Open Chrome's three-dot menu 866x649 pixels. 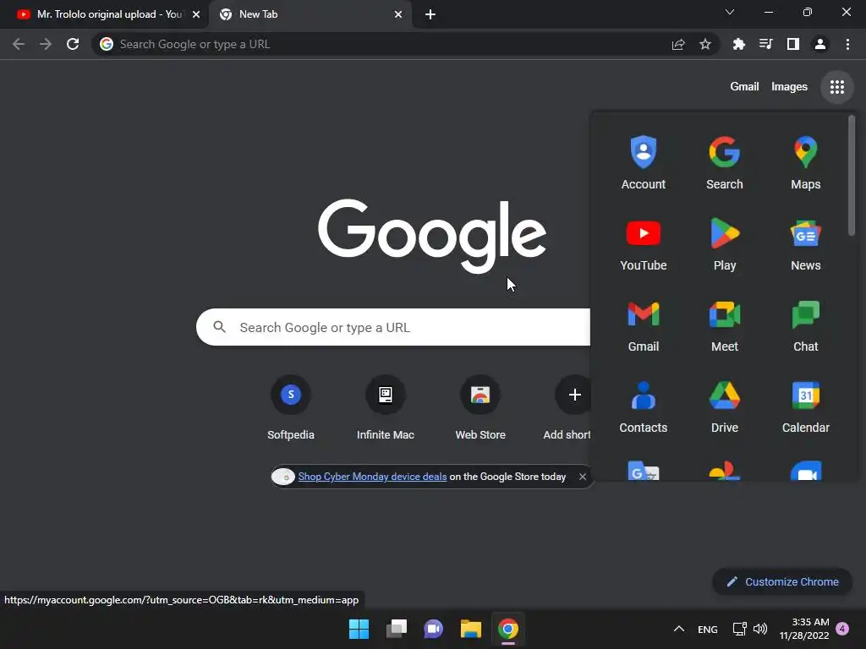(847, 44)
